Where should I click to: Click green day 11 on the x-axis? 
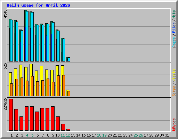(x=63, y=135)
